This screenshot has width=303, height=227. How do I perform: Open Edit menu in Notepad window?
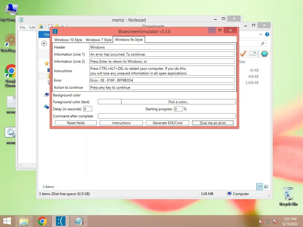32,27
